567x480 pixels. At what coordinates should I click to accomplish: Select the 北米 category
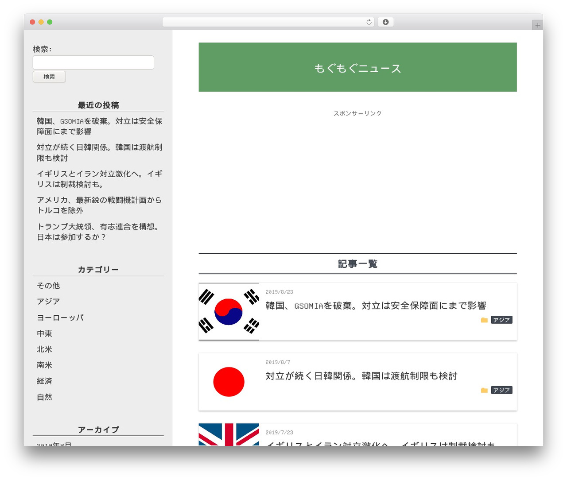(x=44, y=349)
